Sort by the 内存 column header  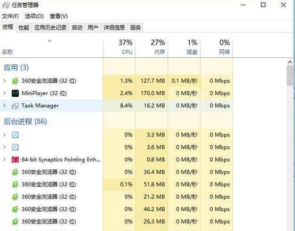click(152, 47)
